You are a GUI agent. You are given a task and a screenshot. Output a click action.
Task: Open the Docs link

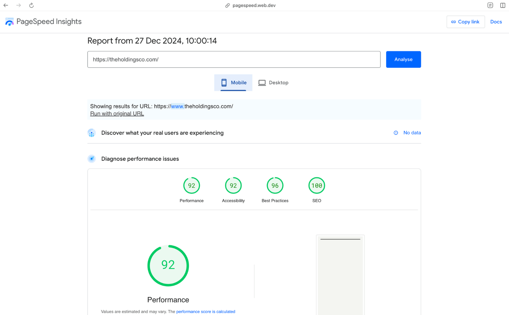496,22
